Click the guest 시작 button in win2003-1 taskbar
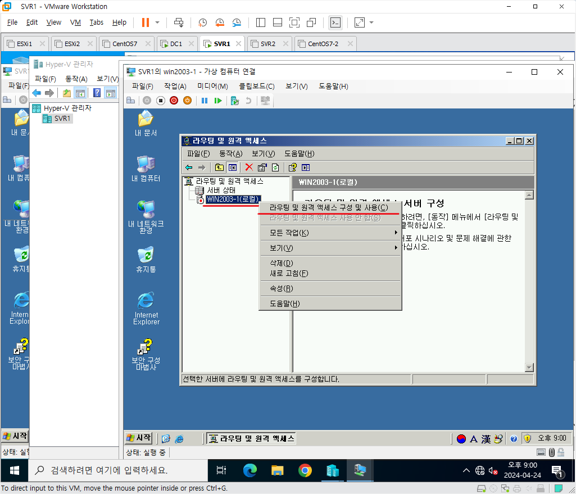The height and width of the screenshot is (494, 576). (138, 438)
